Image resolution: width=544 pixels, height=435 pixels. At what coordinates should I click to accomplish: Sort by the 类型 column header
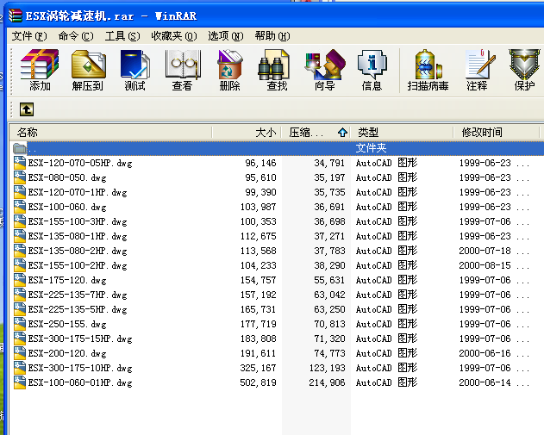(x=402, y=132)
